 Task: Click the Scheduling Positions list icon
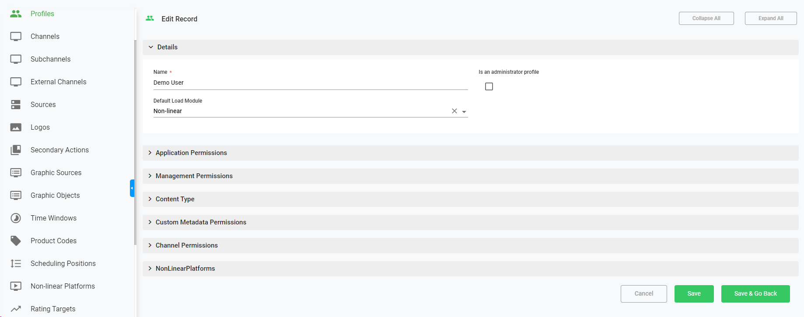click(x=16, y=264)
